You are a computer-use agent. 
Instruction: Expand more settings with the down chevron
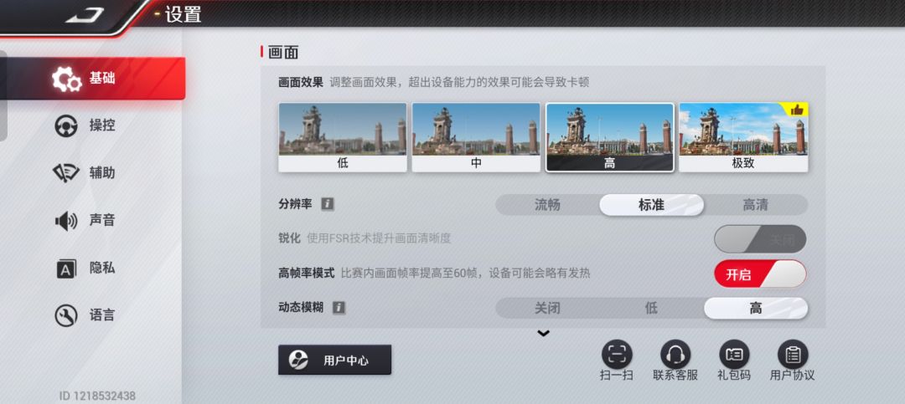coord(543,333)
